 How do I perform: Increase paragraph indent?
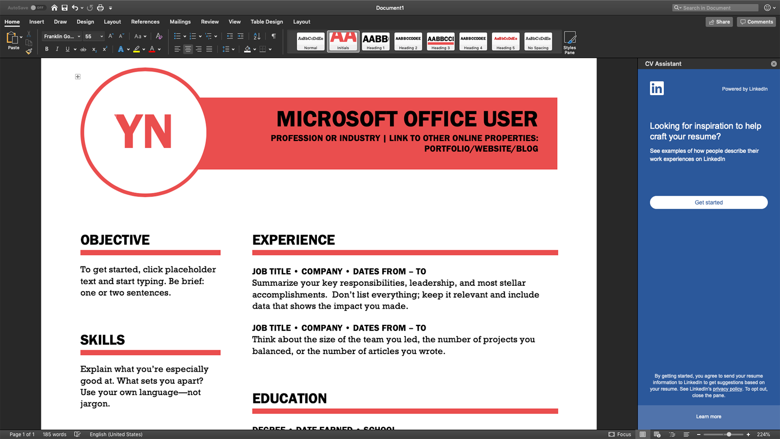tap(240, 36)
